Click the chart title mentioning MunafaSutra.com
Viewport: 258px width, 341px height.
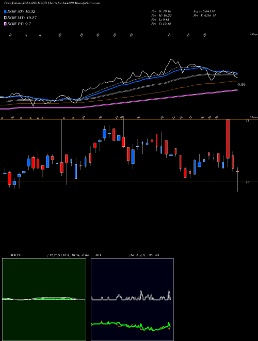[52, 3]
